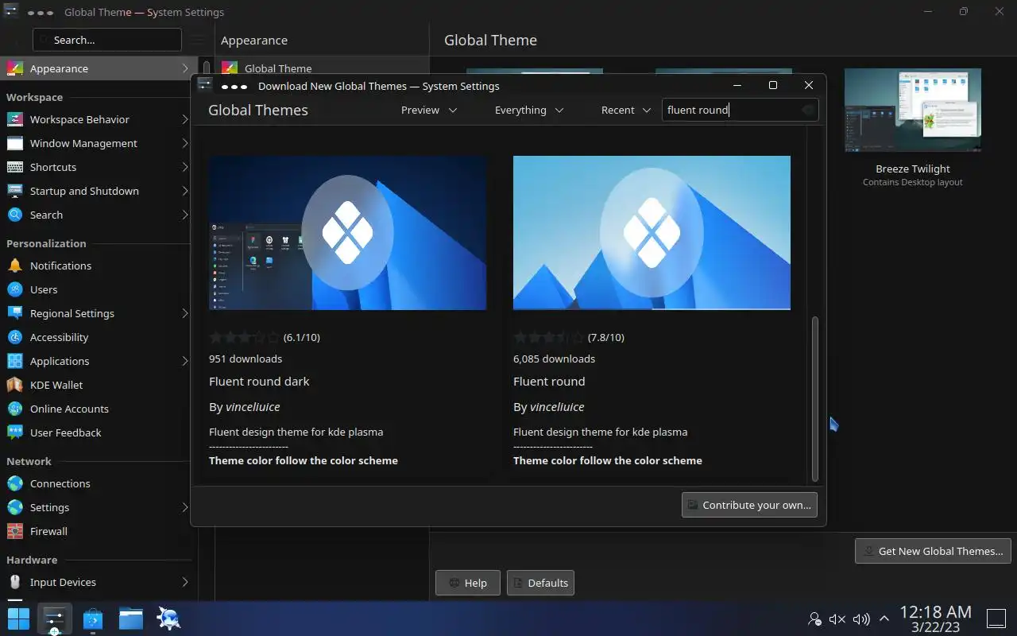
Task: Click the Shortcuts keyboard icon
Action: point(15,167)
